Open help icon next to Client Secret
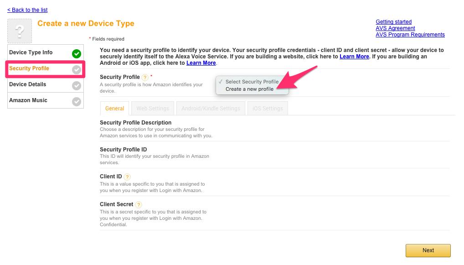Viewport: 464px width, 265px height. 139,205
